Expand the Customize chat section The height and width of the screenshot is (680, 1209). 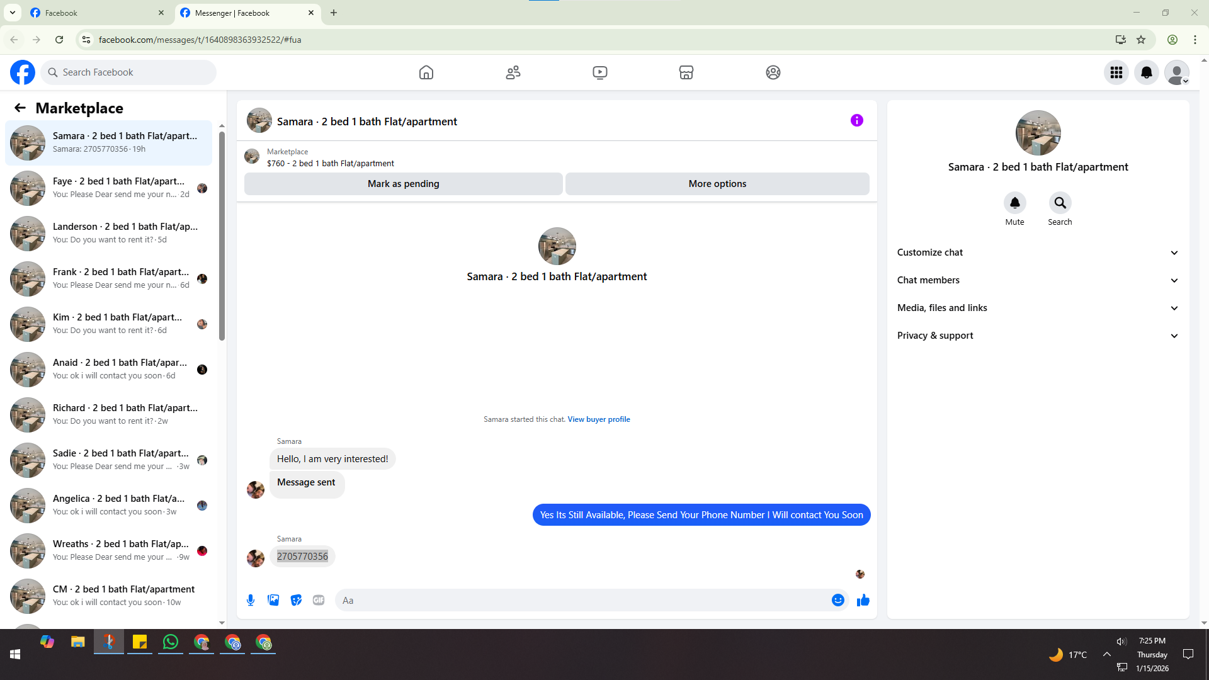click(x=1037, y=252)
